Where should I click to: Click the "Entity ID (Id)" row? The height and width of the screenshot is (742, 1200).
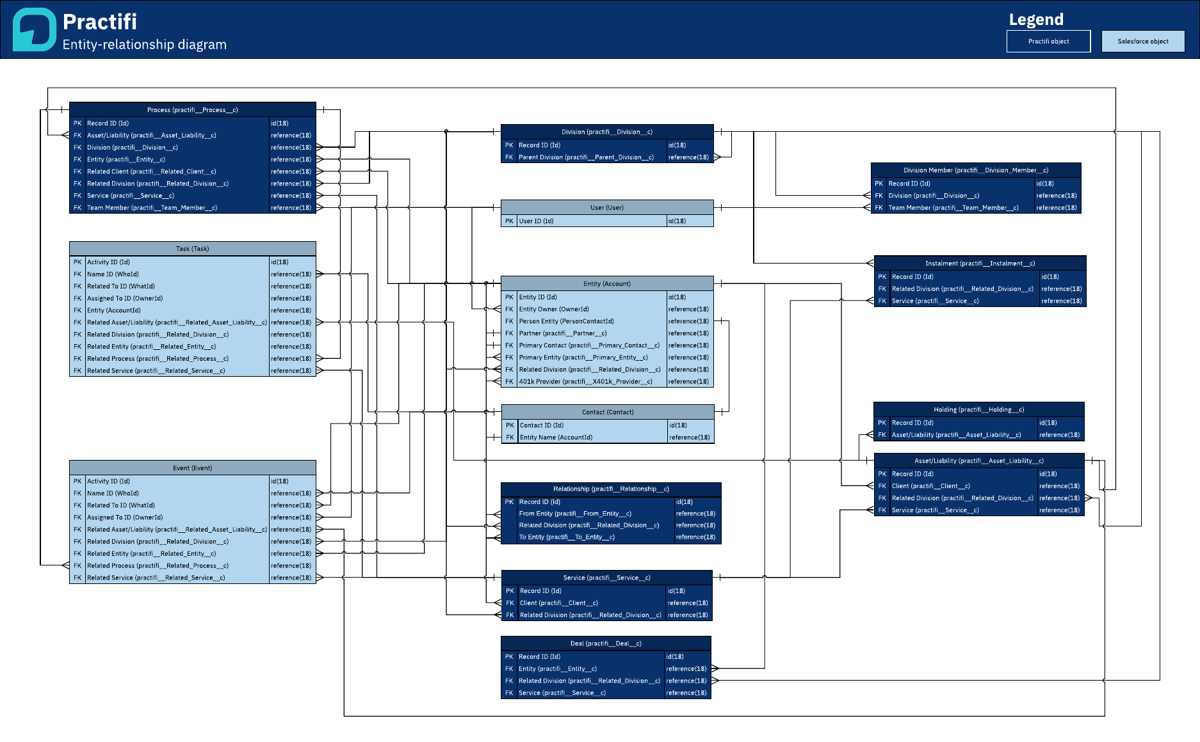coord(607,297)
